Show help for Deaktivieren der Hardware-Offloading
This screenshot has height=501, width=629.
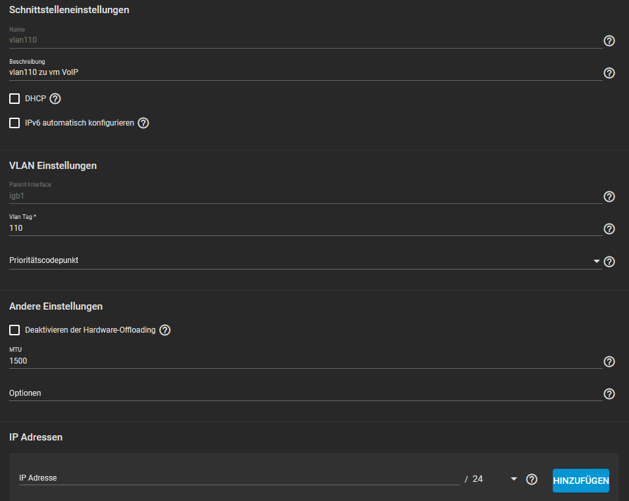(165, 330)
